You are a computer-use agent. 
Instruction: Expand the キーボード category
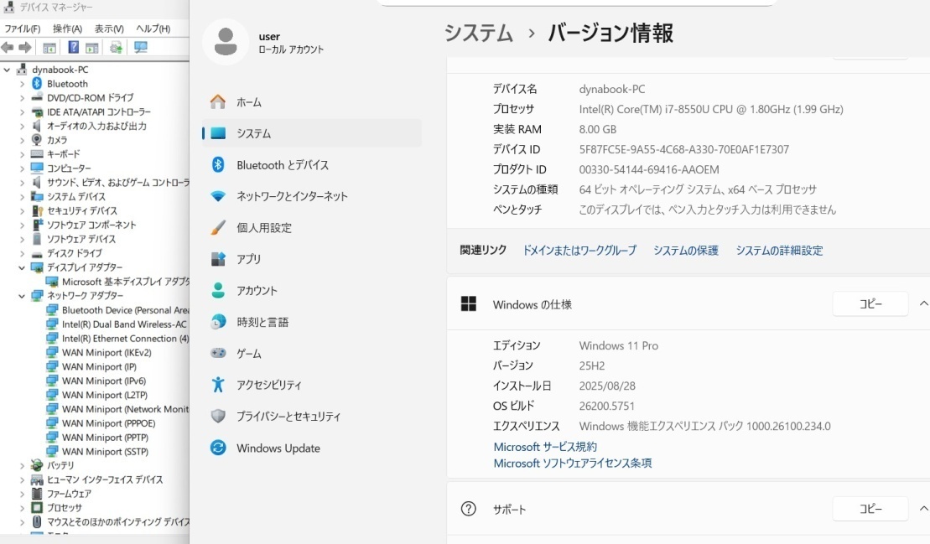(22, 154)
